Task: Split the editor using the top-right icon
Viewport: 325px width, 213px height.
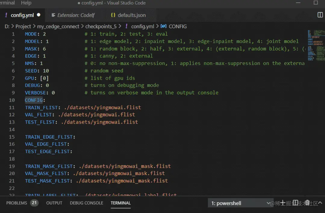Action: [x=320, y=15]
